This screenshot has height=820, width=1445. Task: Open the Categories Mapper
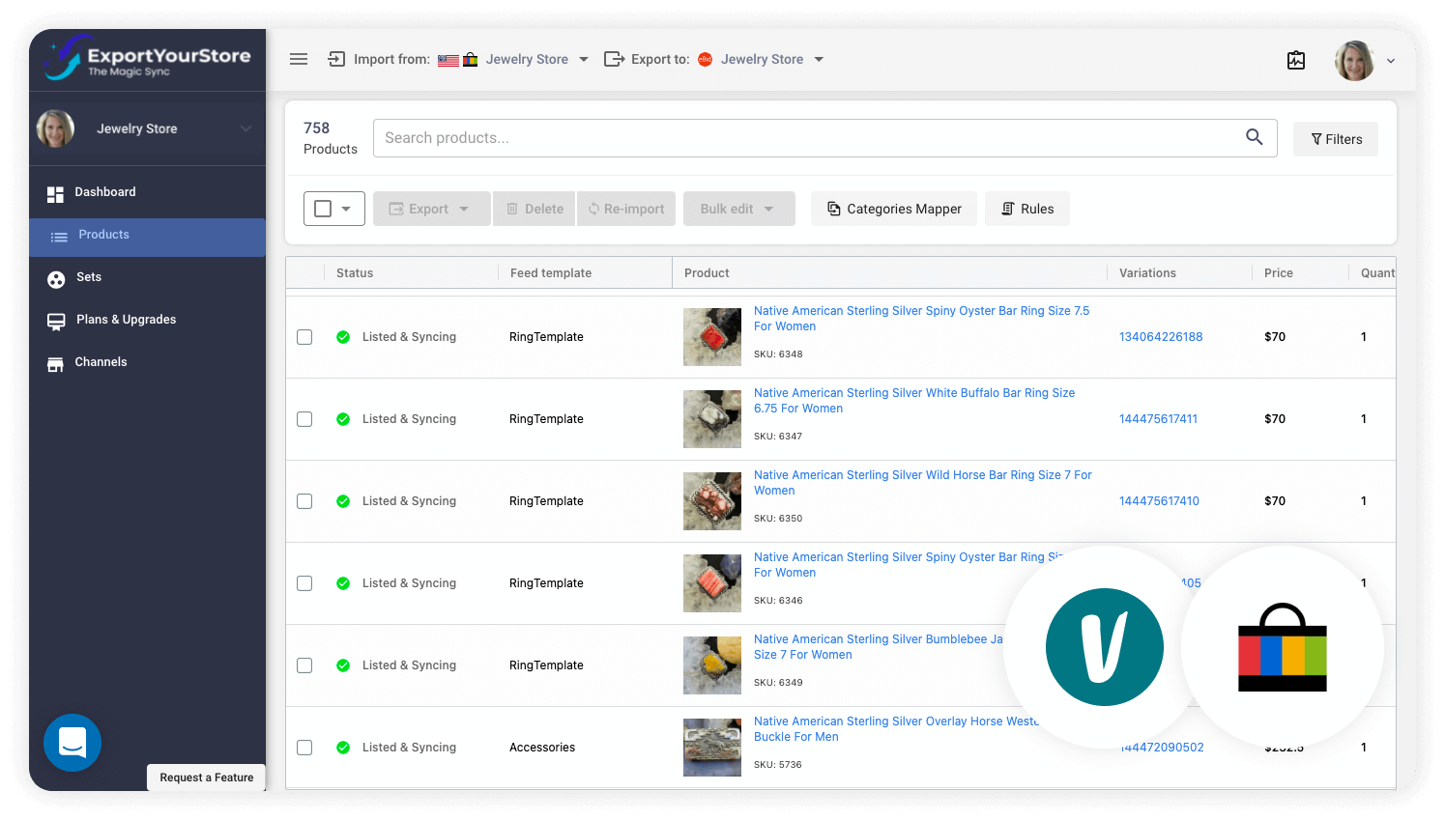[893, 208]
